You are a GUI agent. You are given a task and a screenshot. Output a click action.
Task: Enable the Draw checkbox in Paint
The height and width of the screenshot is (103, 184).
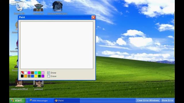(49, 73)
